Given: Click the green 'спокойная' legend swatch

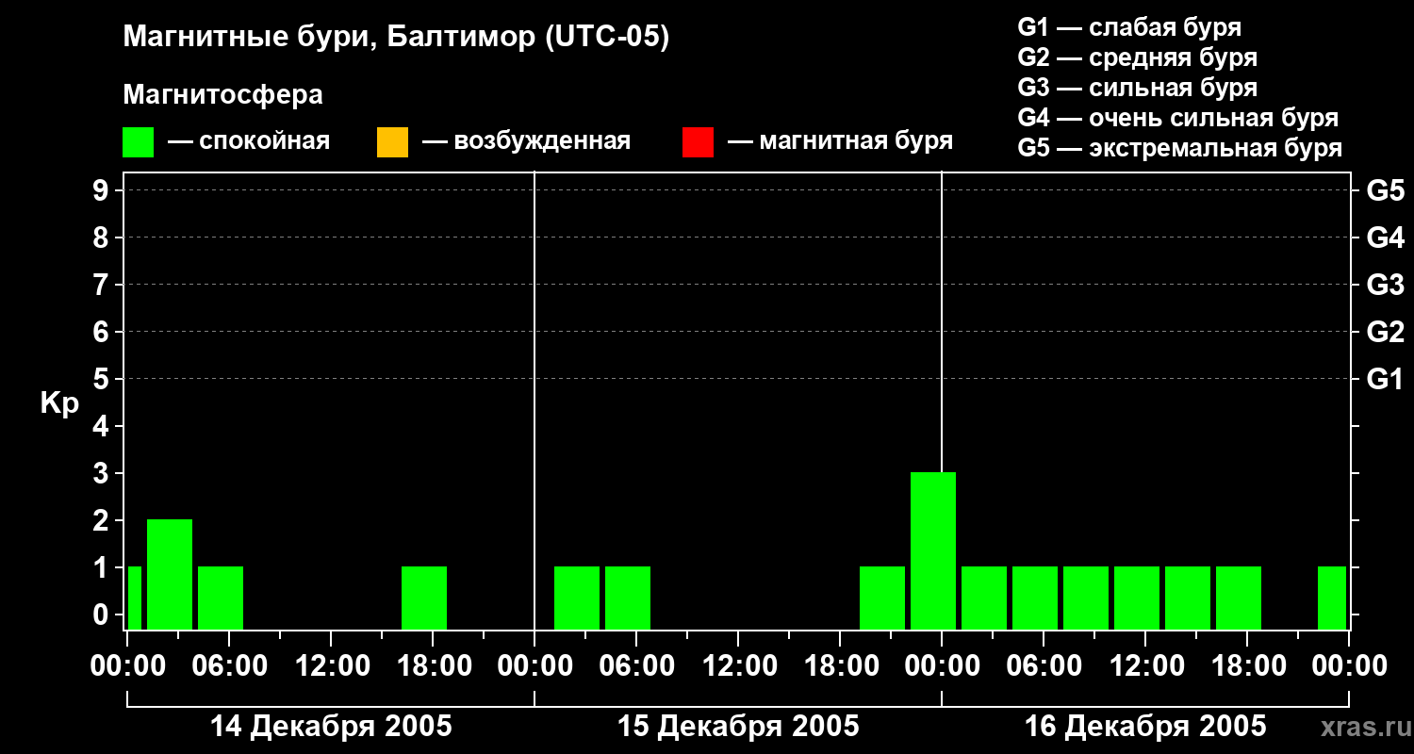Looking at the screenshot, I should [139, 142].
